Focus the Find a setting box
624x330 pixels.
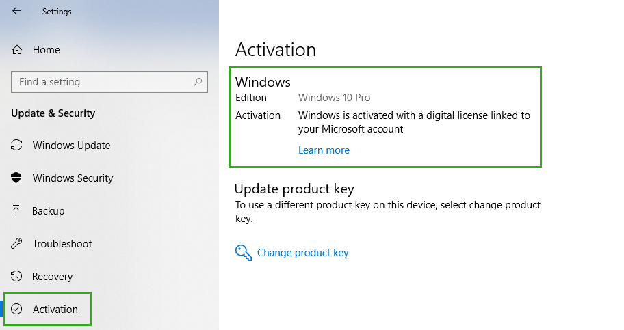(109, 82)
